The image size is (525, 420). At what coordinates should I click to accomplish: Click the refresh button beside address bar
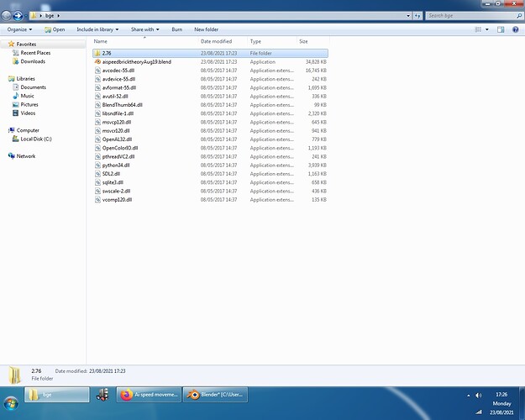coord(417,15)
